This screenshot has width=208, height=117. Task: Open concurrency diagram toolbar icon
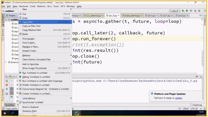coord(199,11)
